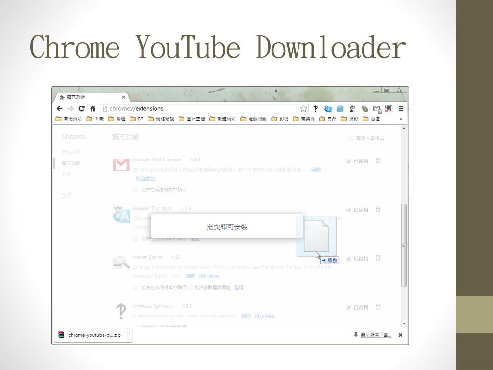
Task: Click the blue picture extension icon in toolbar
Action: pyautogui.click(x=340, y=108)
